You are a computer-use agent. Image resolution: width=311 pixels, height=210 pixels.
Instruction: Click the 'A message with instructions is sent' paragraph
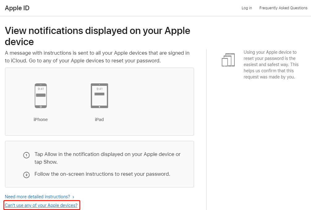[x=97, y=57]
